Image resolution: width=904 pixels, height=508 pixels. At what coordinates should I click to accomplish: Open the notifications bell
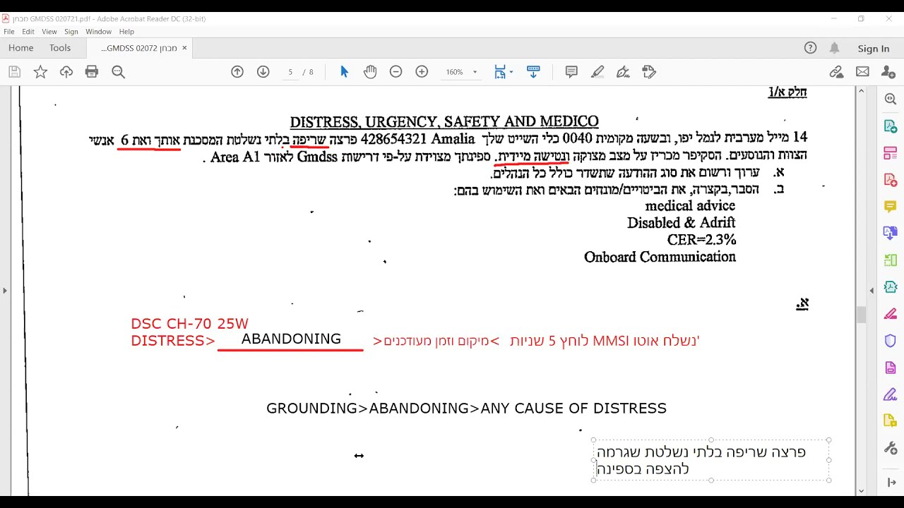click(834, 48)
